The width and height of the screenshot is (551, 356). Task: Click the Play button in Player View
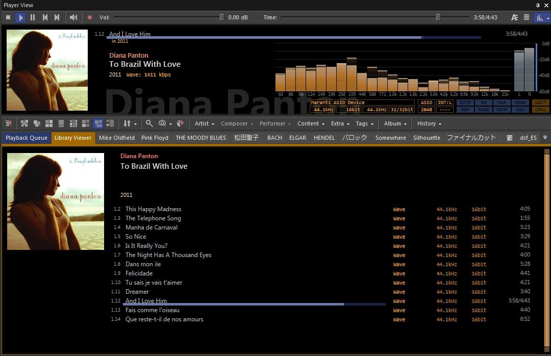pos(20,17)
